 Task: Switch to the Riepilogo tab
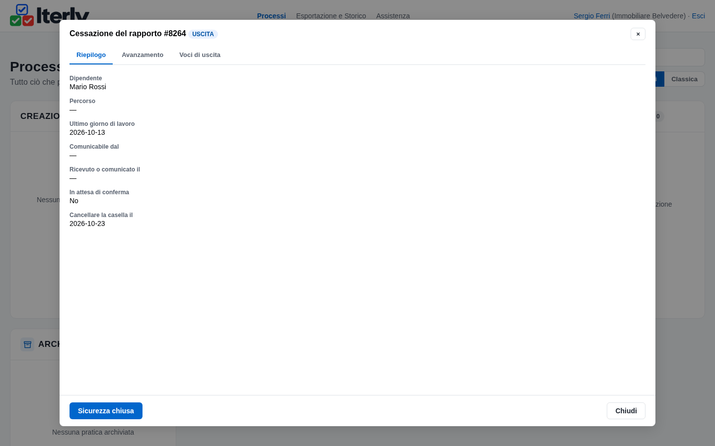(91, 55)
